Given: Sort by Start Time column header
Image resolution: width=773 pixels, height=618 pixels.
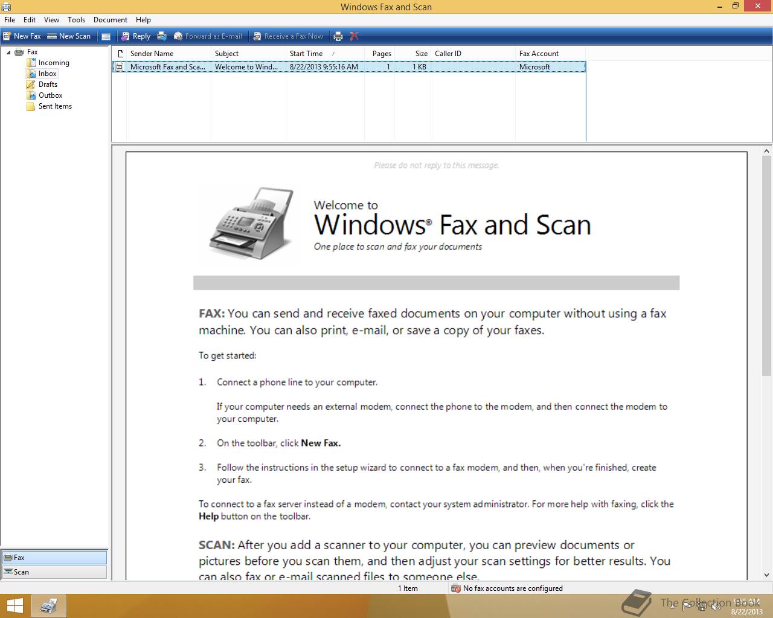Looking at the screenshot, I should point(325,54).
